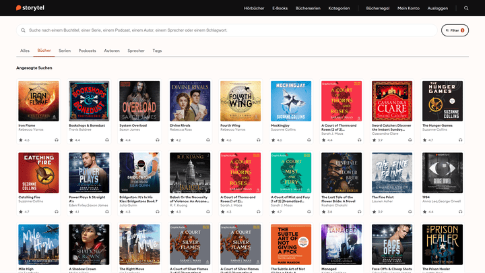Screen dimensions: 485x273
Task: Click the headphones icon on The Hunger Games
Action: [461, 140]
